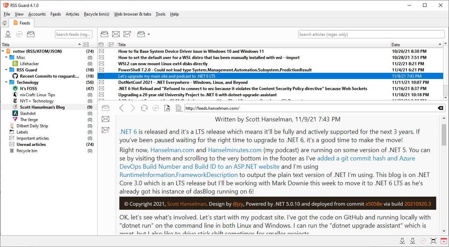
Task: Reload the article web page
Action: (x=144, y=108)
